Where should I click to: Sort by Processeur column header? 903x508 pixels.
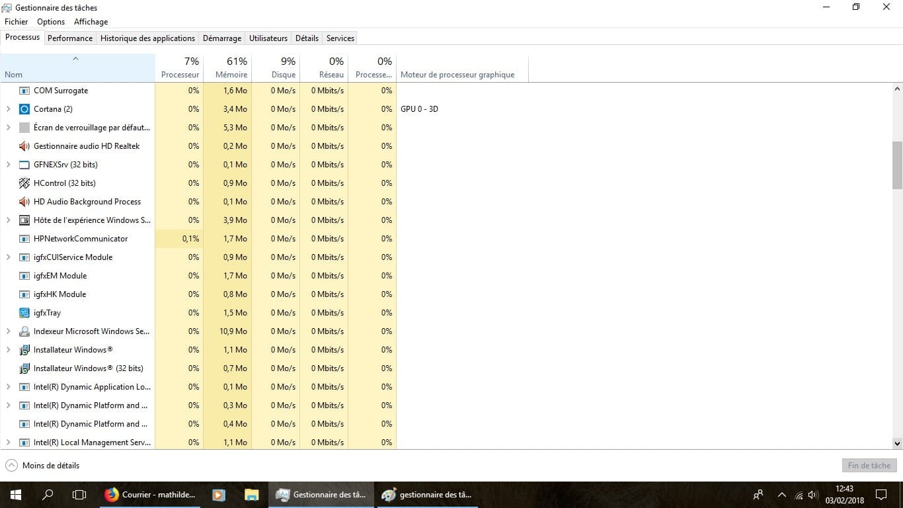pos(179,67)
